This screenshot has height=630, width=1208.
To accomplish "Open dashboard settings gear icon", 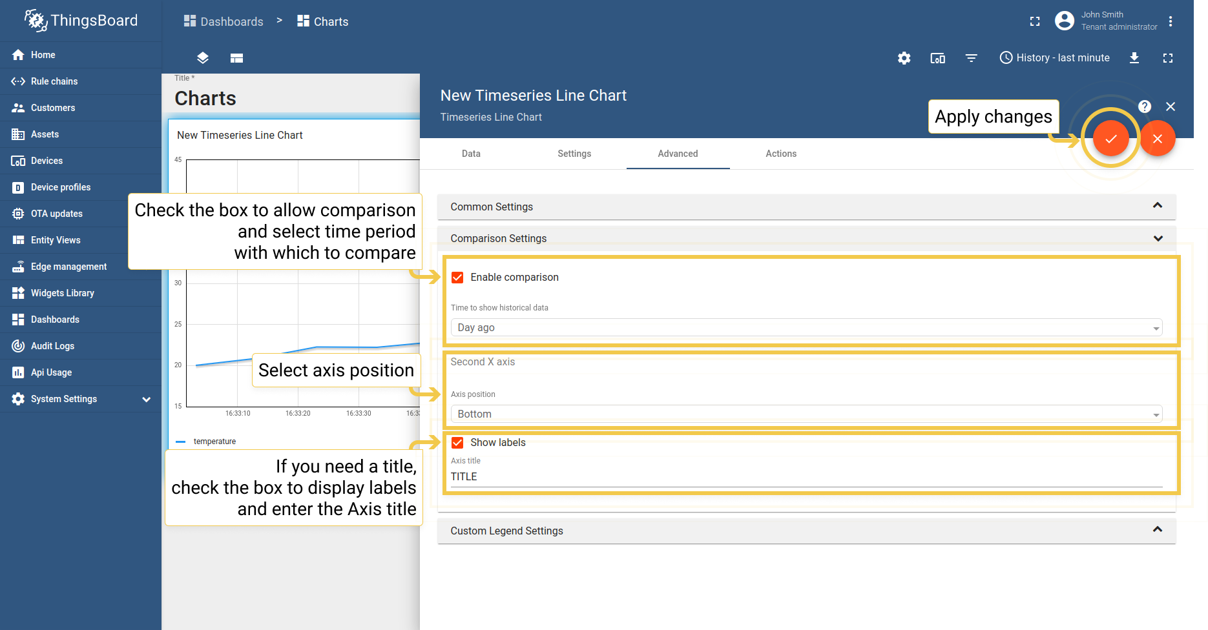I will pos(904,58).
